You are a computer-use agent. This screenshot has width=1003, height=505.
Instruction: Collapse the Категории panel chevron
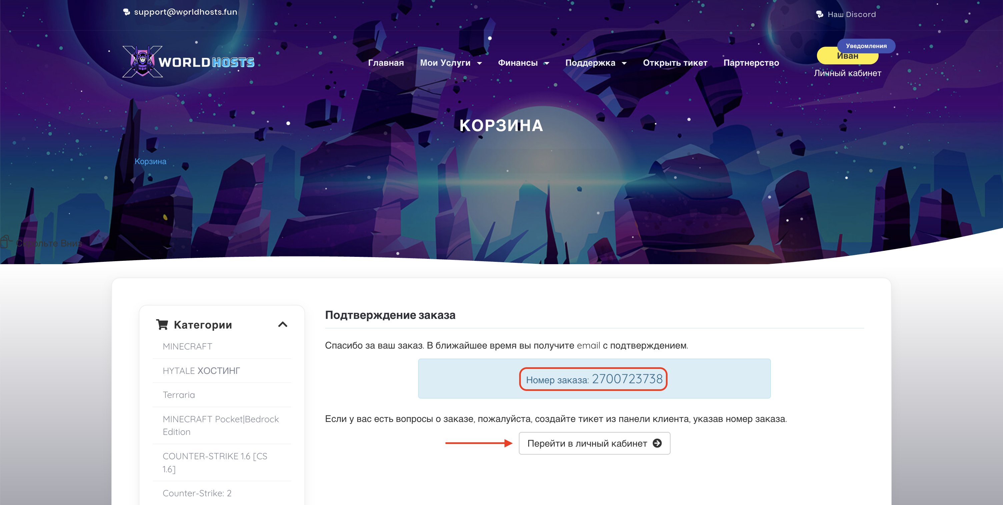(x=283, y=324)
